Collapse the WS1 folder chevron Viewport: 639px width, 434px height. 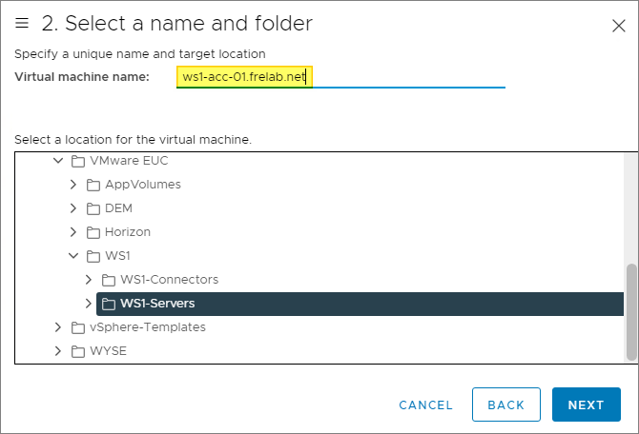click(73, 256)
